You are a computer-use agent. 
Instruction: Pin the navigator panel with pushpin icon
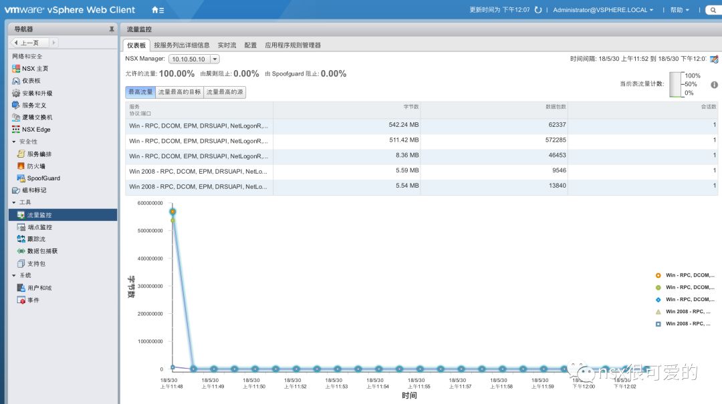coord(112,29)
